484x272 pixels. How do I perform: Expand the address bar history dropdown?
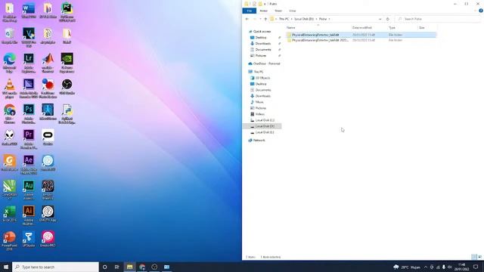[x=380, y=19]
